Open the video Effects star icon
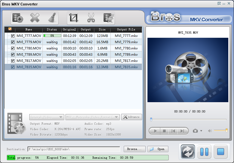 pos(109,18)
